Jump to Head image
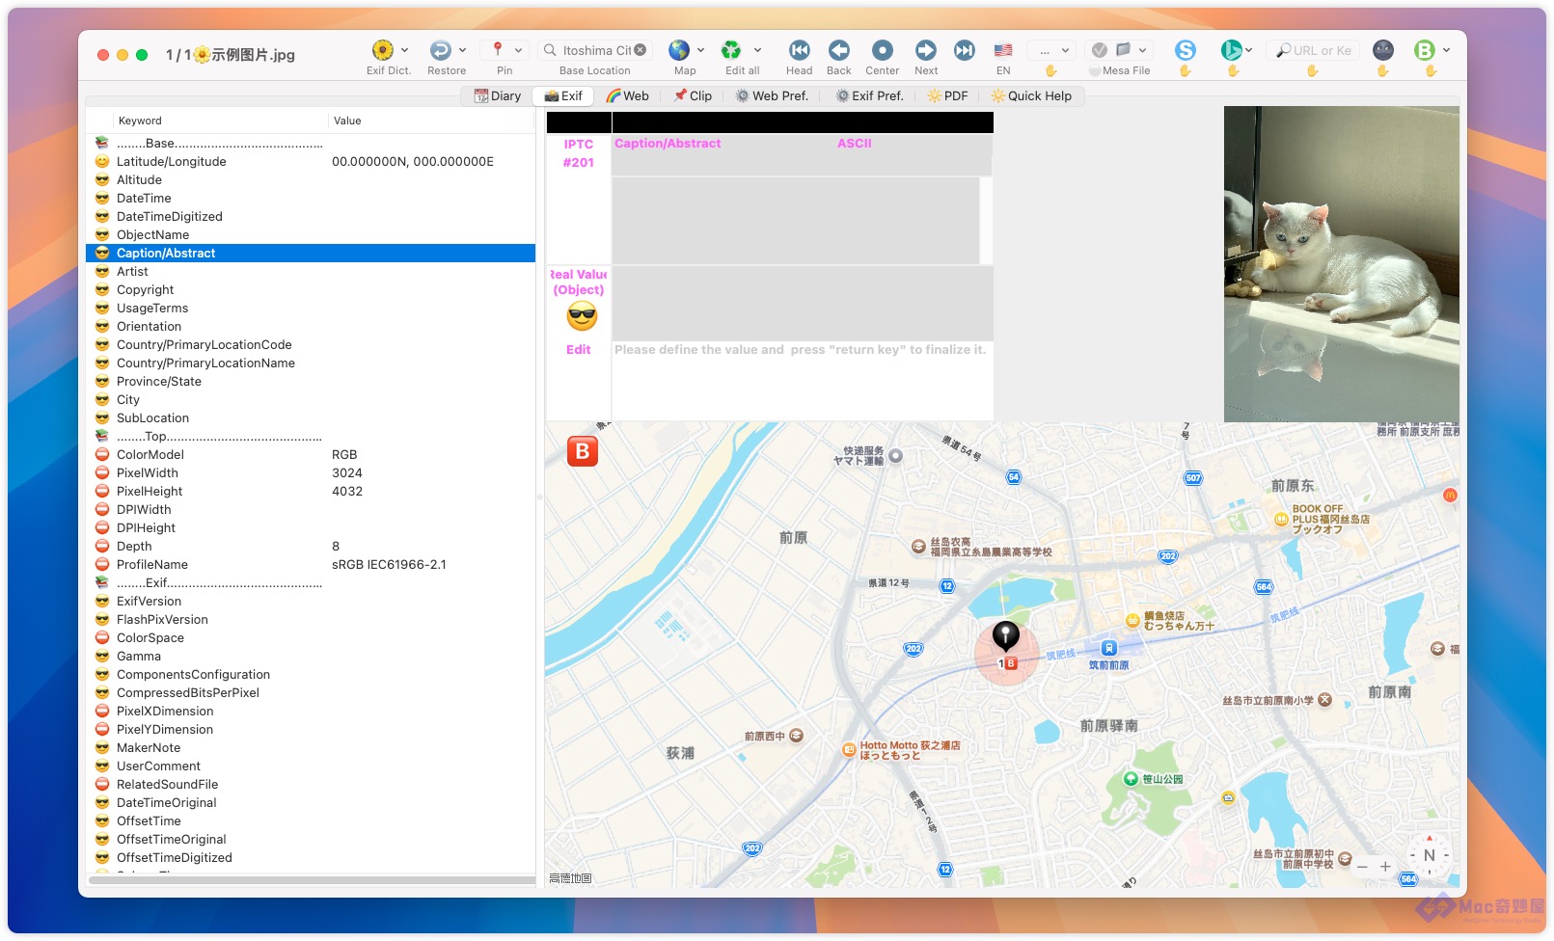The height and width of the screenshot is (941, 1554). [799, 50]
